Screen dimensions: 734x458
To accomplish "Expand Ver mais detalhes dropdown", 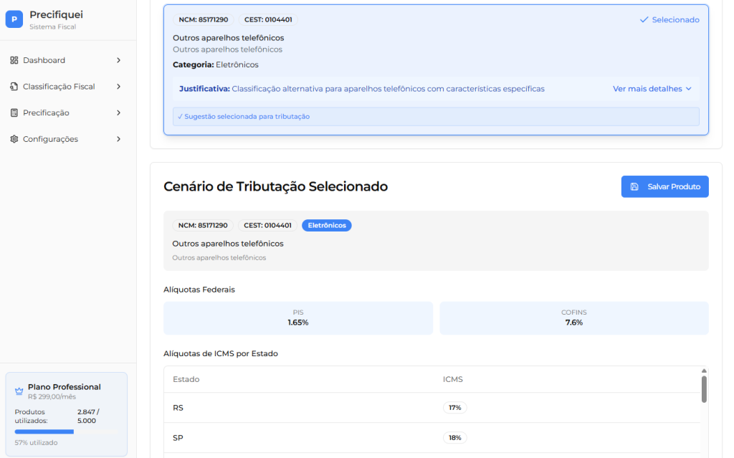I will pos(652,89).
